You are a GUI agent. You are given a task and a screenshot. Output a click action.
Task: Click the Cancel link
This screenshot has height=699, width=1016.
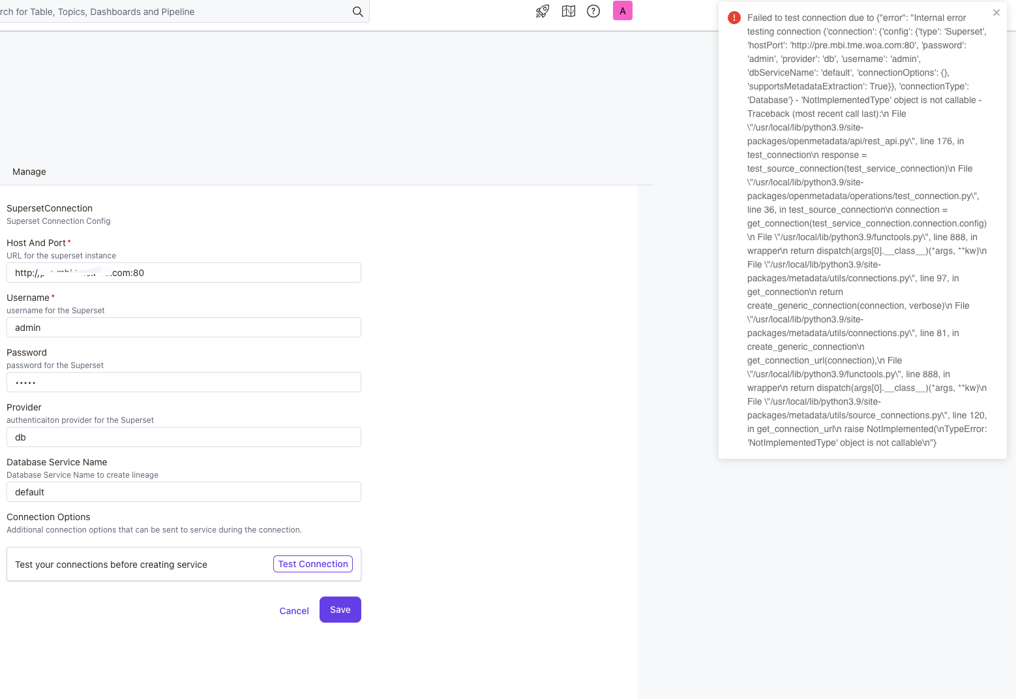(293, 610)
